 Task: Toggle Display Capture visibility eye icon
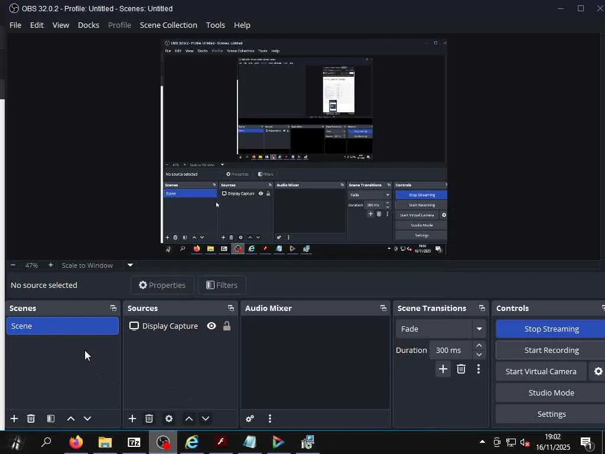[x=212, y=326]
